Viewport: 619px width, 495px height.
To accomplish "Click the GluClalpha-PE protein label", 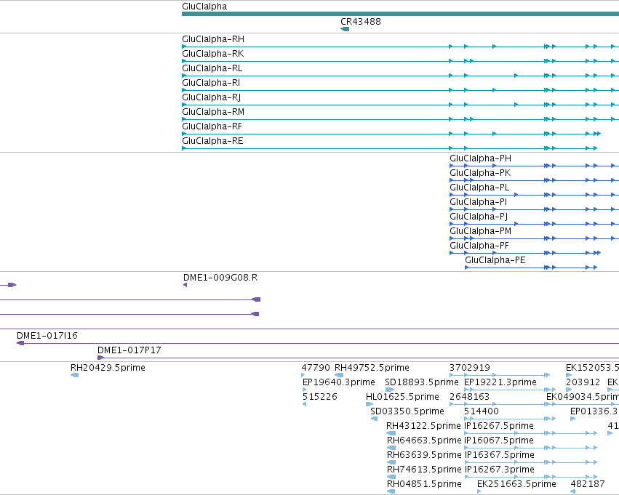I will pyautogui.click(x=495, y=260).
